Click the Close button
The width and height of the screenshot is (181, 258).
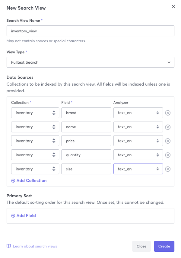[141, 246]
